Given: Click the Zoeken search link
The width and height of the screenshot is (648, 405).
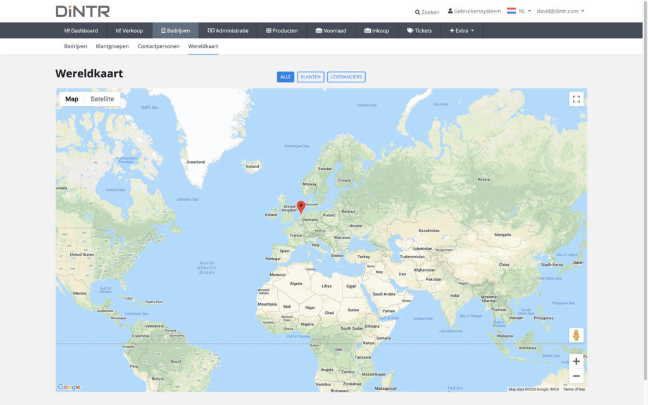Looking at the screenshot, I should (x=427, y=12).
